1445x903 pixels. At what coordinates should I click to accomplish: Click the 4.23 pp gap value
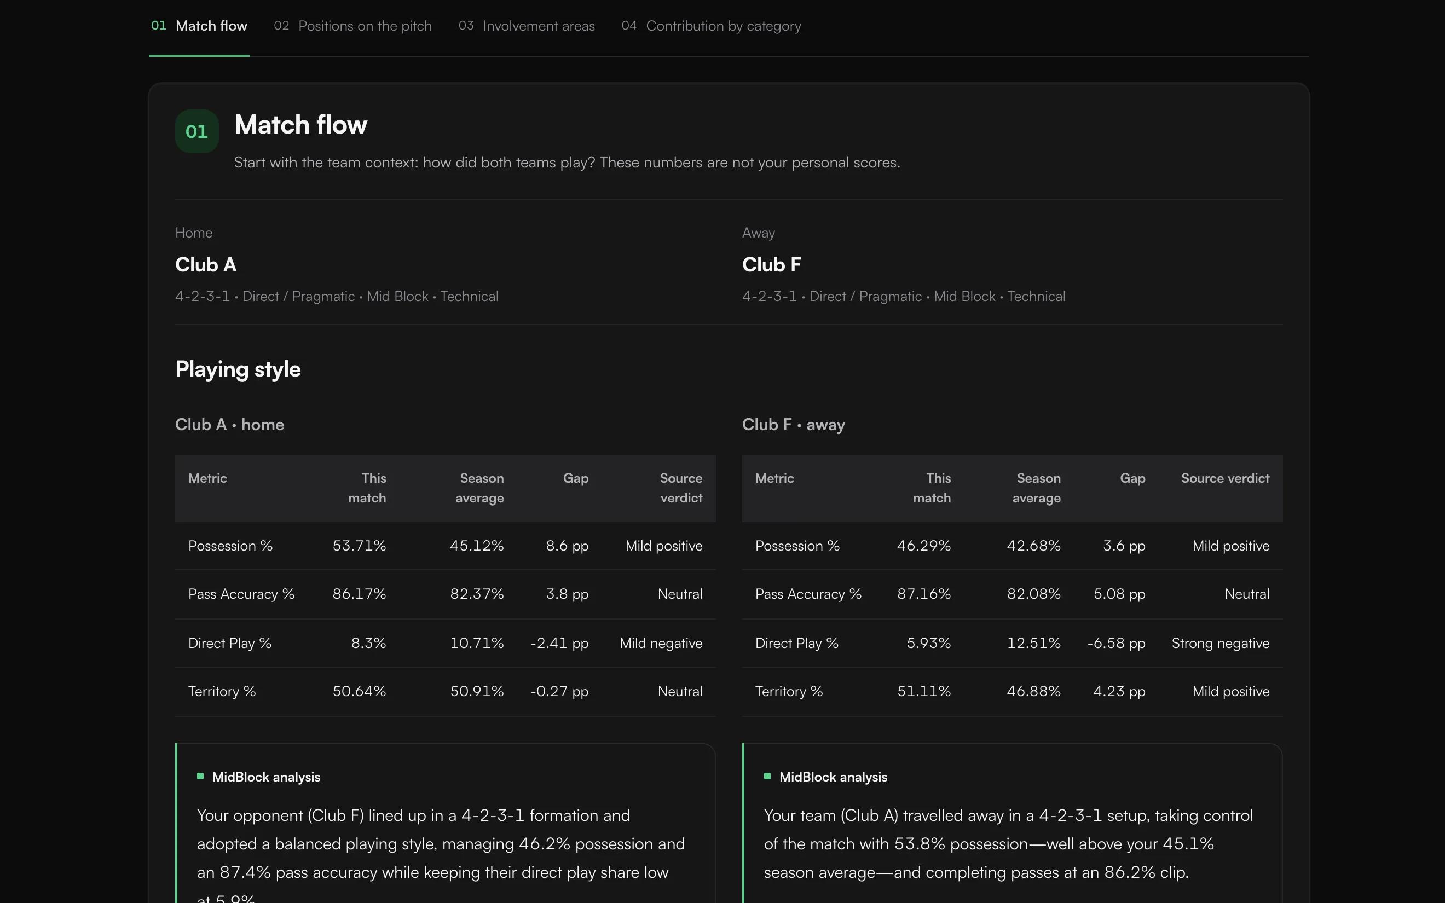pyautogui.click(x=1119, y=692)
